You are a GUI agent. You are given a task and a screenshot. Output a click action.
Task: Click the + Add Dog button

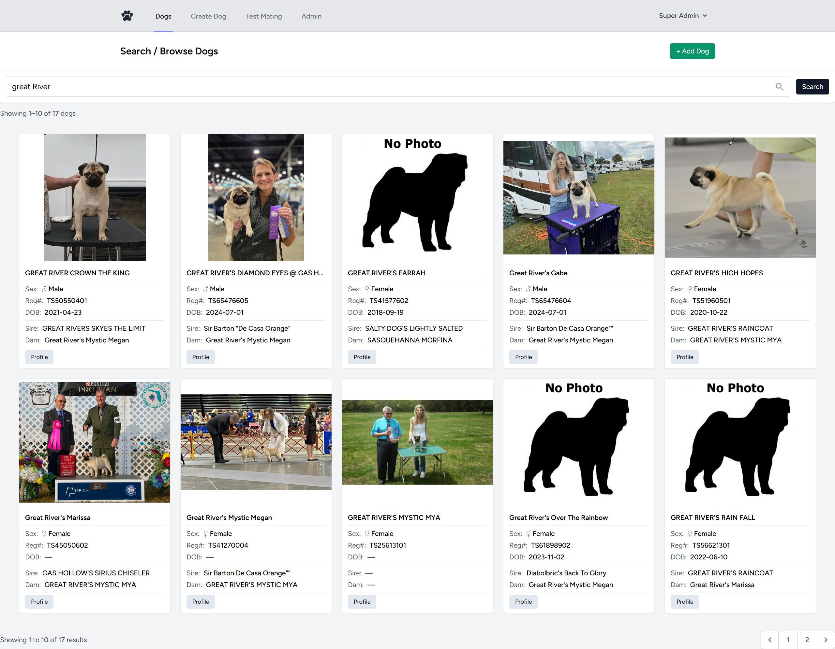(692, 51)
